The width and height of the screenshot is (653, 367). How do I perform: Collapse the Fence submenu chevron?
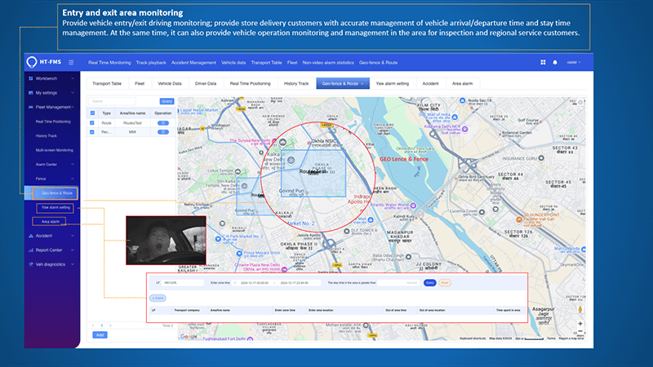tap(73, 179)
